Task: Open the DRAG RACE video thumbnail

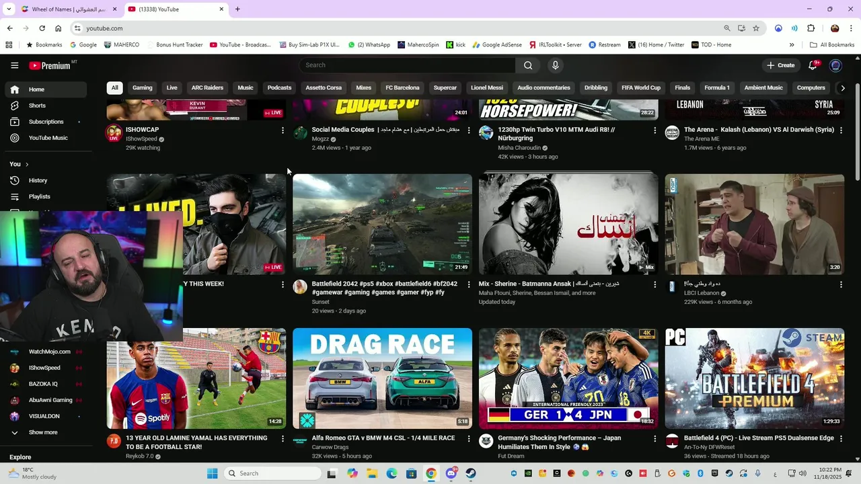Action: point(382,378)
